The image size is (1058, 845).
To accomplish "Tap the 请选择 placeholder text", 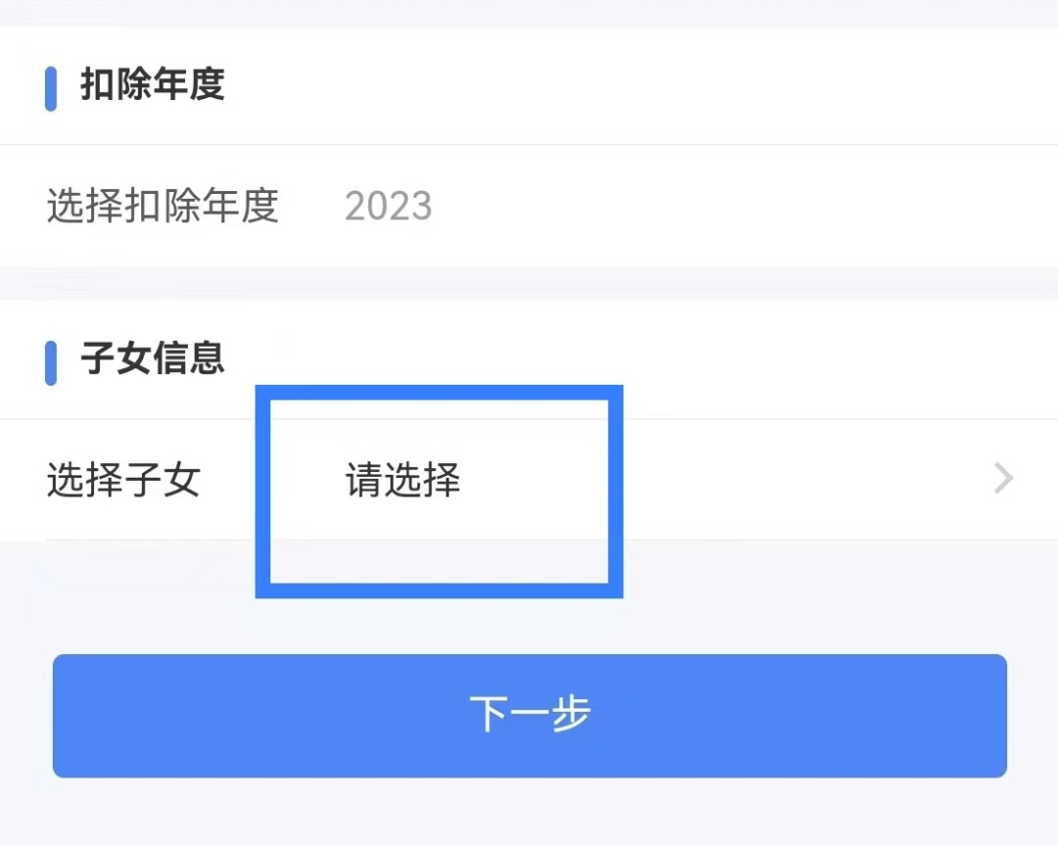I will pos(403,480).
